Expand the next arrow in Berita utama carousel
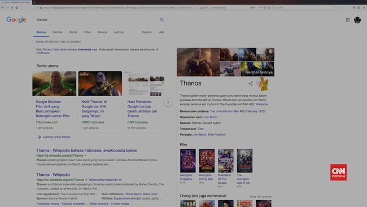 coord(168,102)
